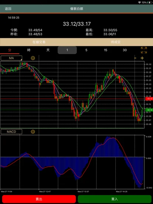Click the green 33.12 price marker
The height and width of the screenshot is (204, 153).
(149, 110)
